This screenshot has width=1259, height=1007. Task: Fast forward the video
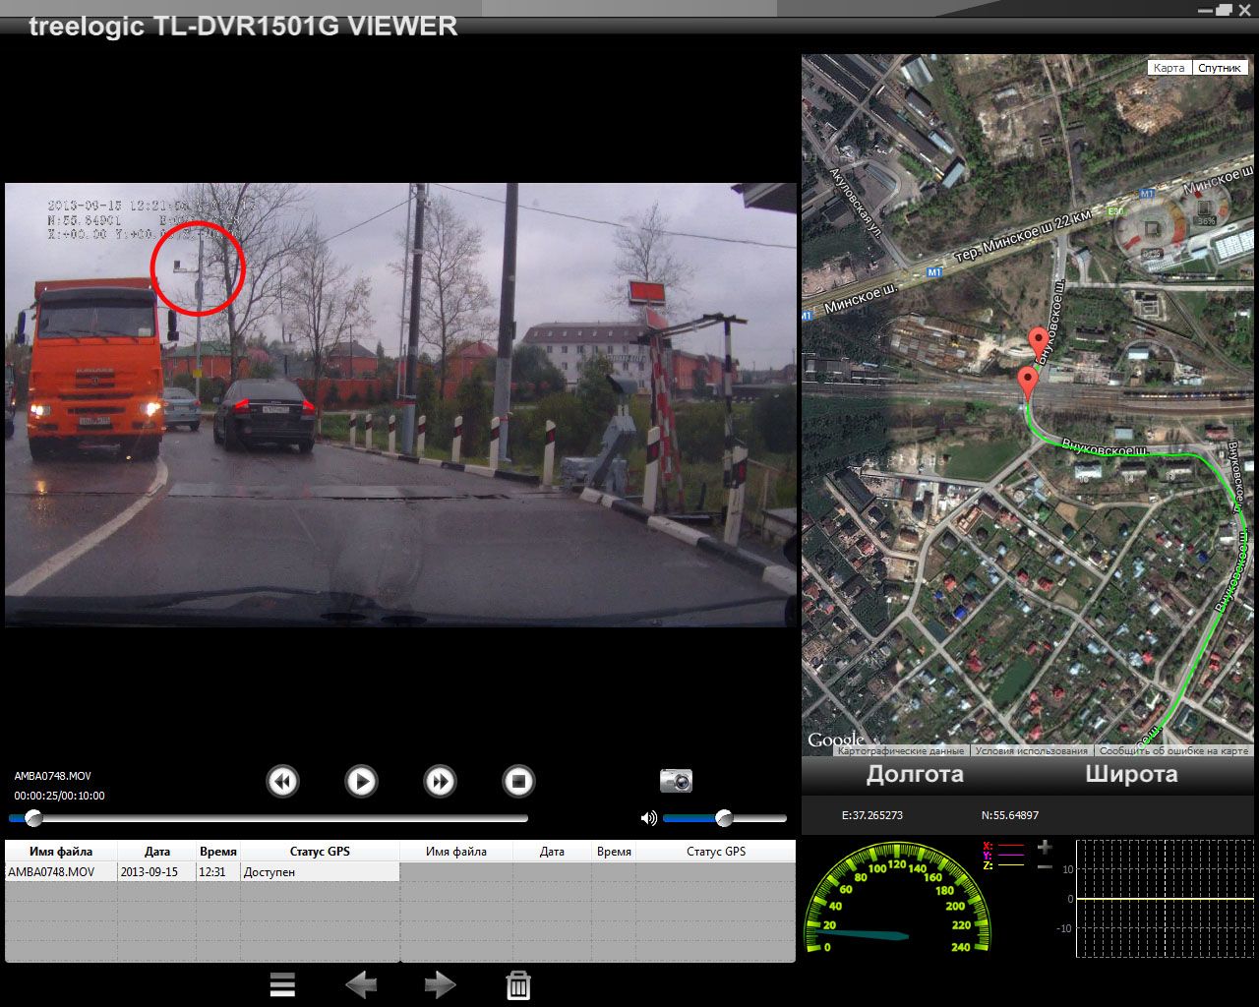(440, 782)
